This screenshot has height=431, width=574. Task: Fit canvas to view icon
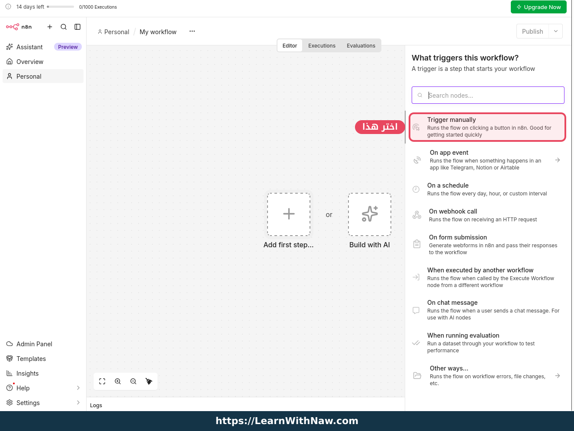(102, 381)
